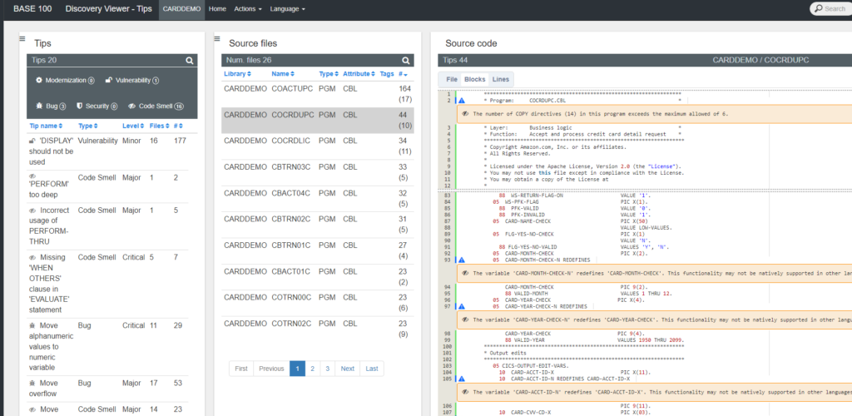The width and height of the screenshot is (852, 416).
Task: Click the search icon in Tips panel header
Action: [190, 61]
